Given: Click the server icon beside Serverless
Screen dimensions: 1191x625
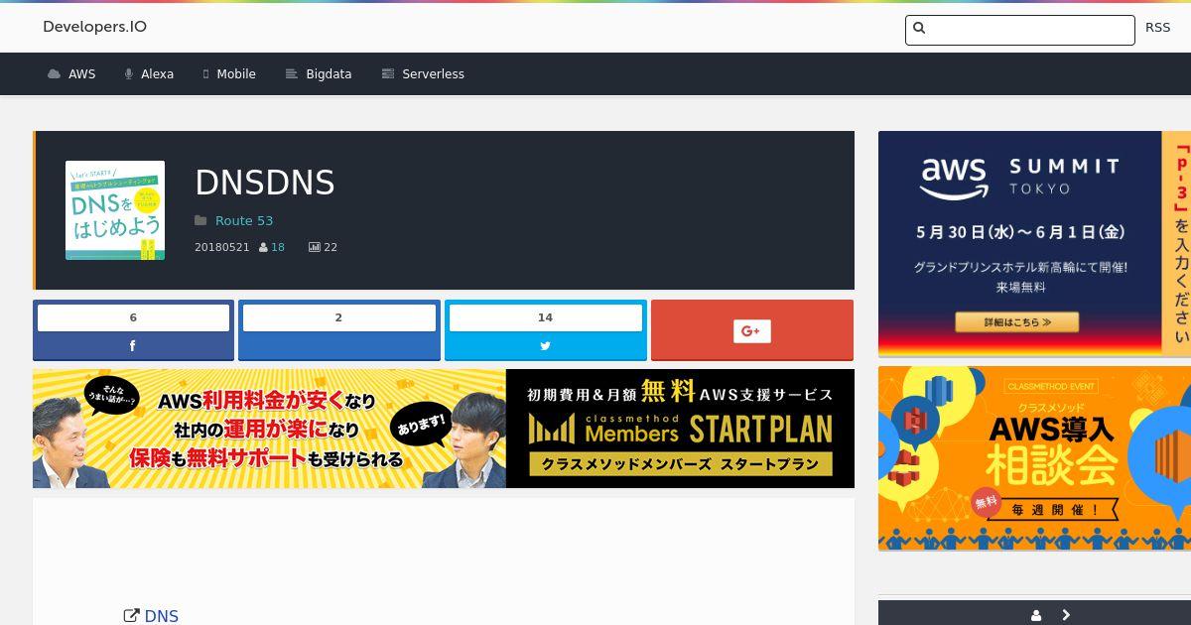Looking at the screenshot, I should pyautogui.click(x=388, y=74).
